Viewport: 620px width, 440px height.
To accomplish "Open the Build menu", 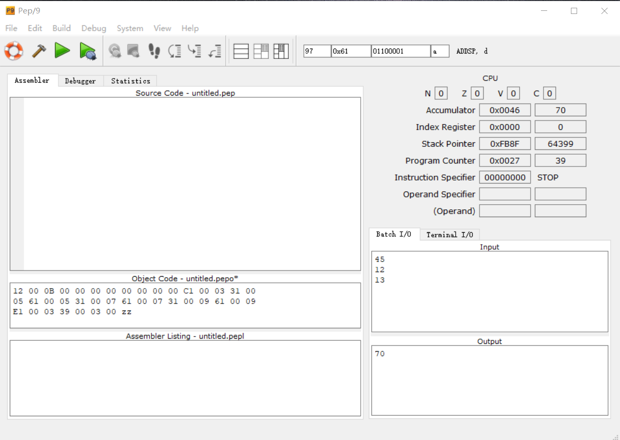I will click(61, 28).
